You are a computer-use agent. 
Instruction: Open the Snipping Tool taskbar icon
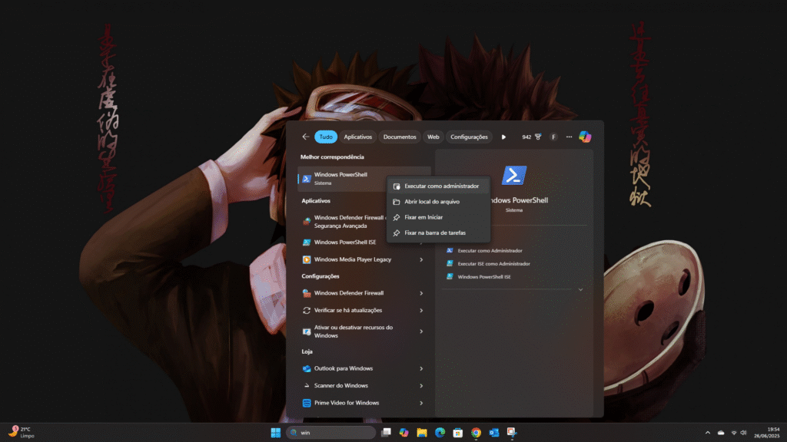pos(511,433)
